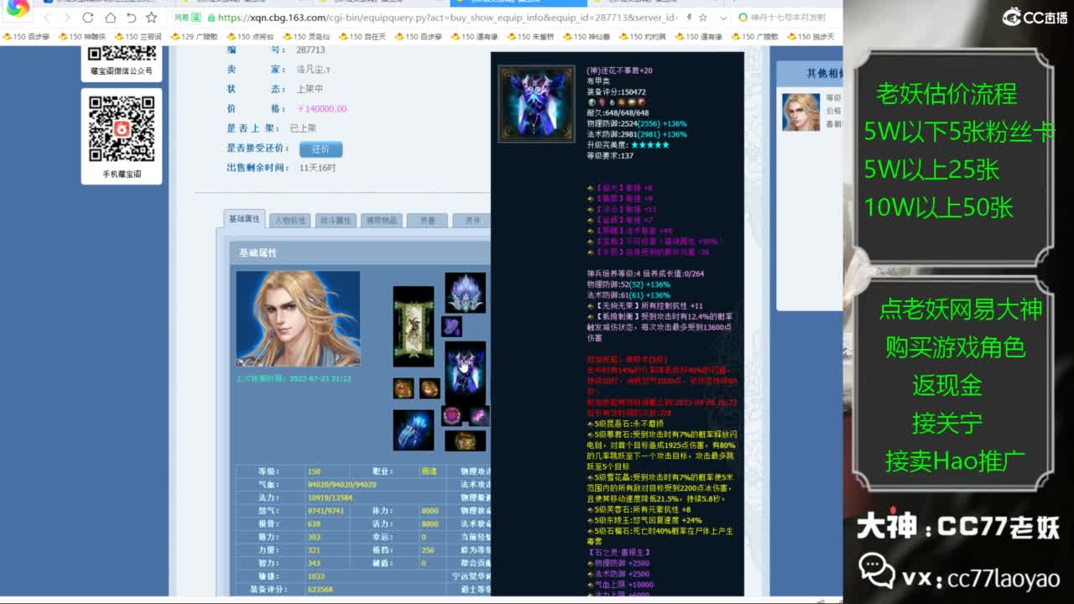Click the search box next to the address bar

click(x=789, y=18)
